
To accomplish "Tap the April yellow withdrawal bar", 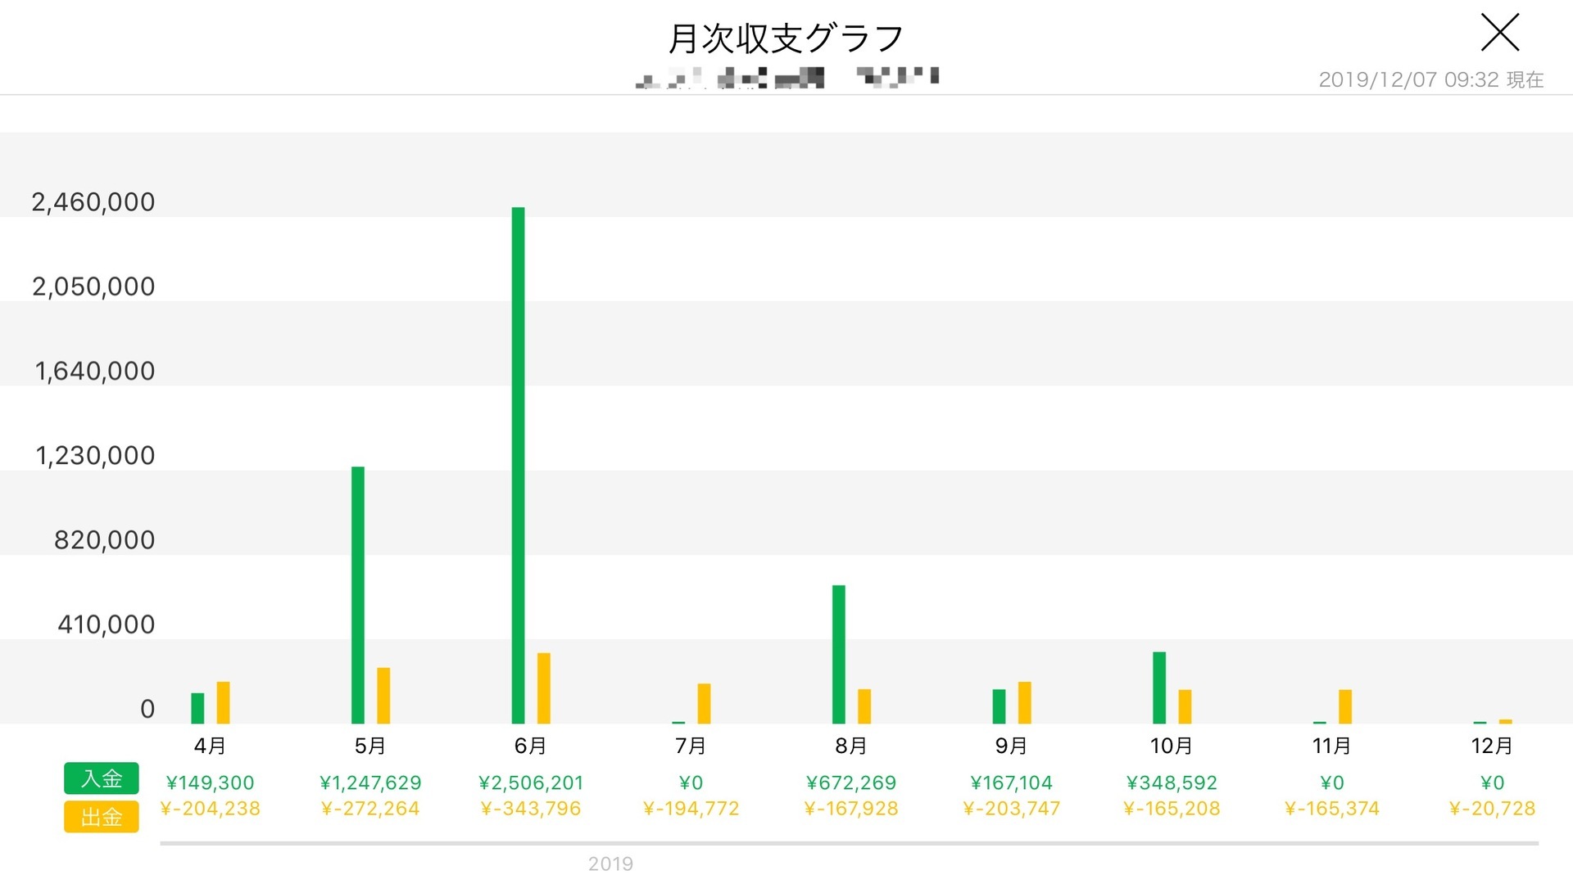I will [223, 702].
